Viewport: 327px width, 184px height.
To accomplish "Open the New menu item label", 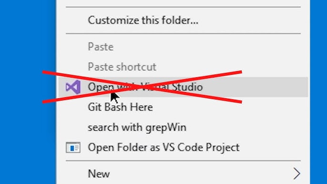I will (99, 174).
